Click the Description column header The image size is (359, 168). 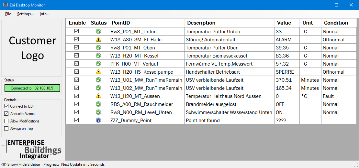(x=230, y=23)
